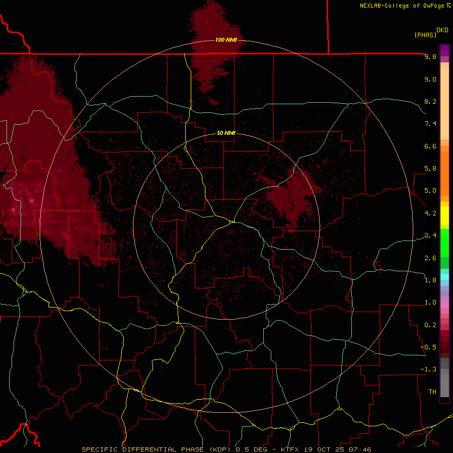
Task: Click the [PHAS] legend heading
Action: [425, 35]
